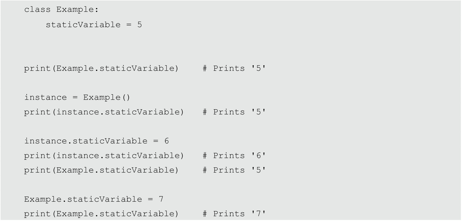Click the number 6 in the assignment
The height and width of the screenshot is (221, 462).
tap(167, 141)
